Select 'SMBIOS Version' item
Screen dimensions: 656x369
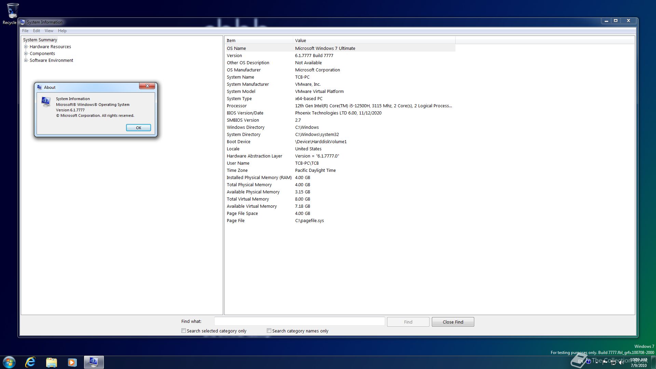point(243,120)
